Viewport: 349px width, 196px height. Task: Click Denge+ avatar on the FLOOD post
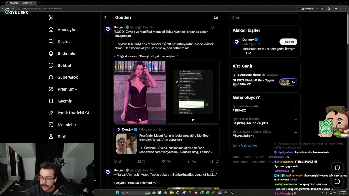coord(108,29)
